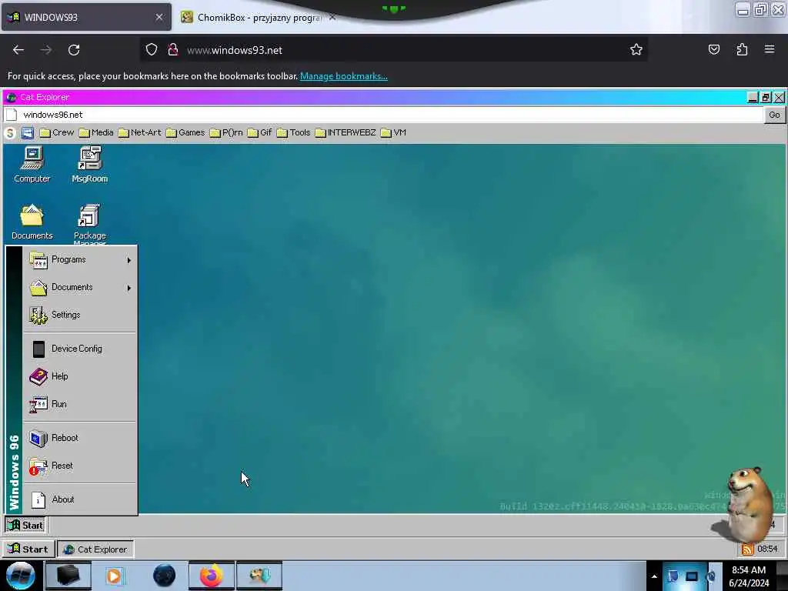Maximize the Cat Explorer window
788x591 pixels.
766,98
